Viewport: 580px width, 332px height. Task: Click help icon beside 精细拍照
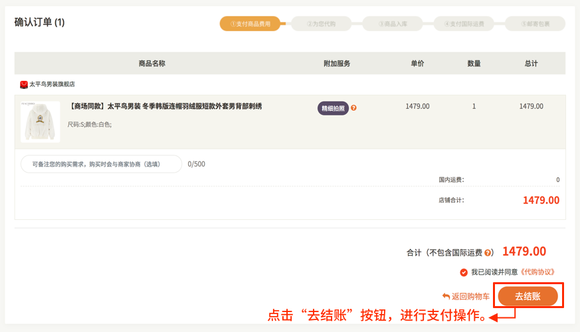[x=353, y=108]
